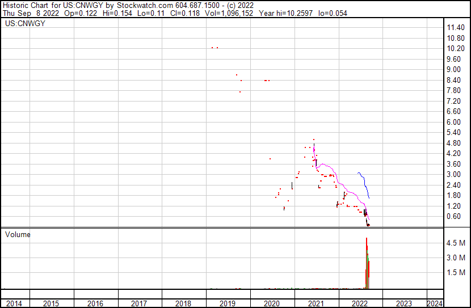Click the 2024 year label on timeline
Viewport: 471px width, 308px height.
434,303
